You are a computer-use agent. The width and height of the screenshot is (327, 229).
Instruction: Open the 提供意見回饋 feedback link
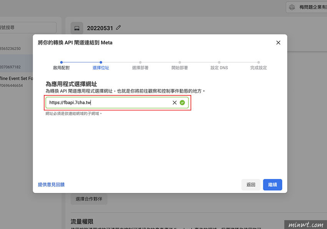click(51, 185)
